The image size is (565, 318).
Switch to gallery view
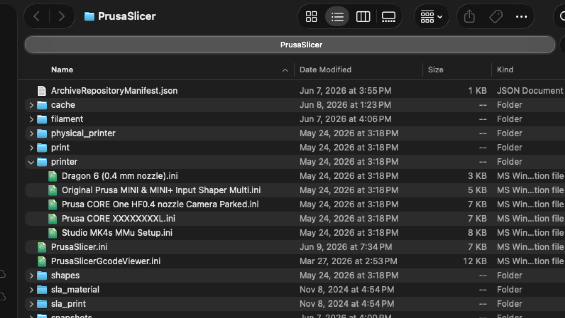pyautogui.click(x=388, y=16)
